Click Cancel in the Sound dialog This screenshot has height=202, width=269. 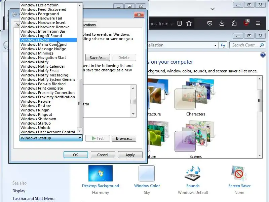click(103, 155)
